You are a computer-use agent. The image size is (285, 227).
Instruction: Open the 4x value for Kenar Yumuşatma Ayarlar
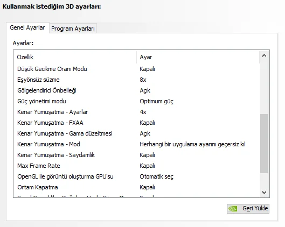(x=143, y=112)
